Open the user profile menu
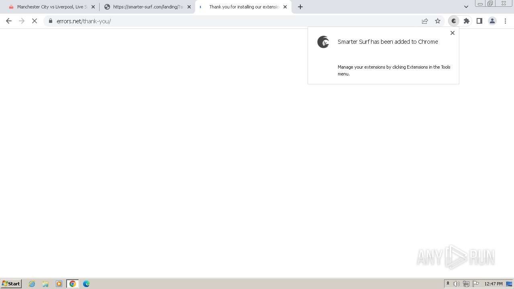The height and width of the screenshot is (289, 514). click(492, 21)
